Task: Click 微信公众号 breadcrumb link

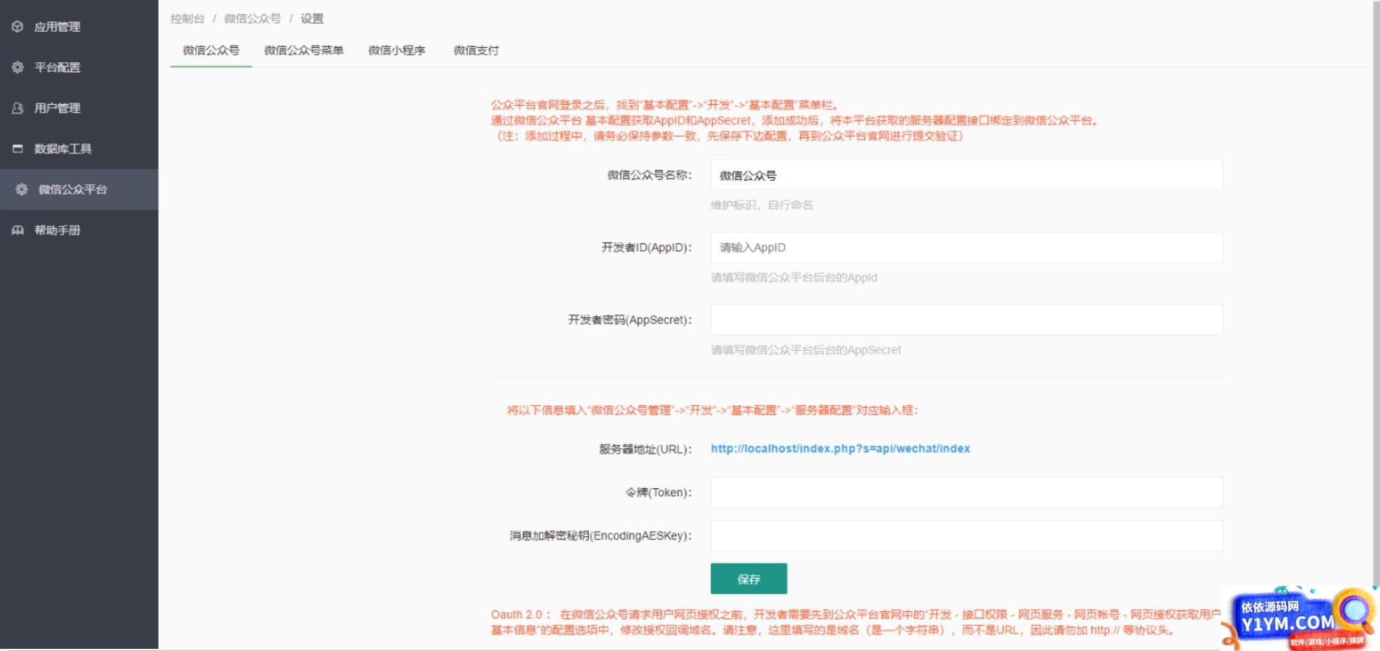Action: pos(252,19)
